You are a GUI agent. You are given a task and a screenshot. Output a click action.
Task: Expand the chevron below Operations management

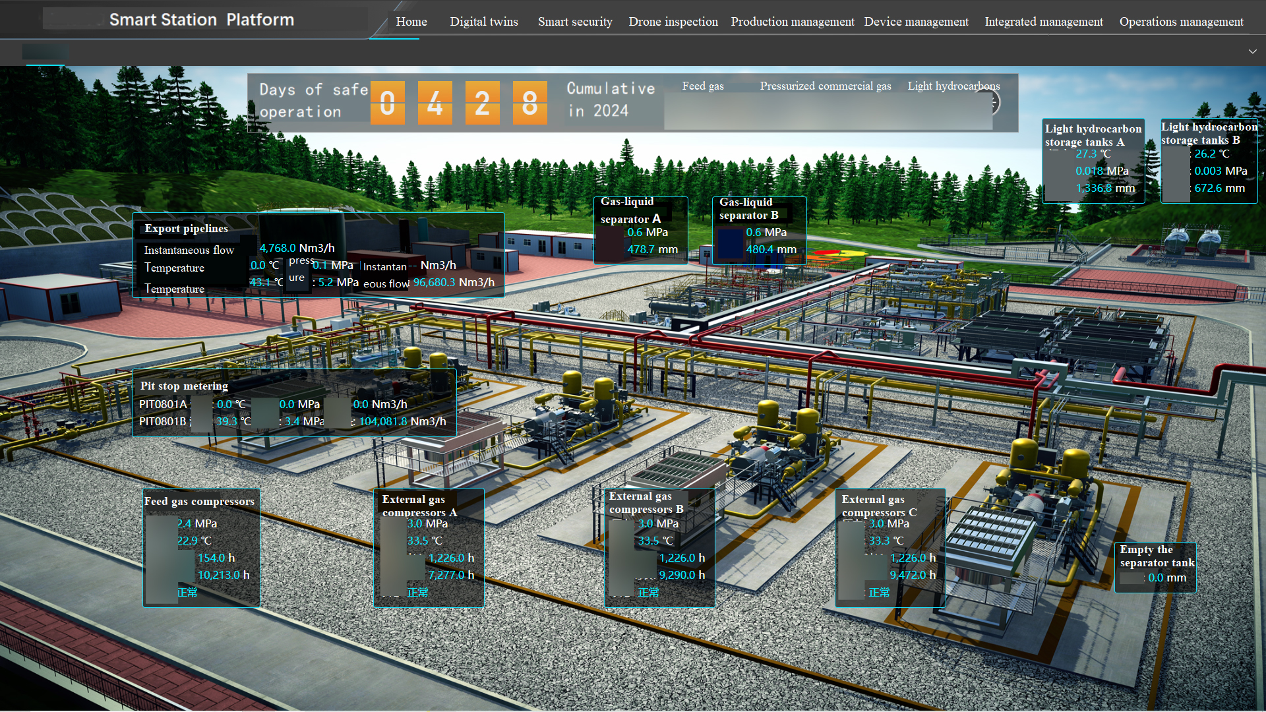coord(1252,51)
